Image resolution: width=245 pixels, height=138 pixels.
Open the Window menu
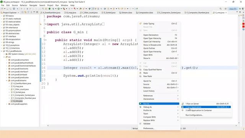coord(64,5)
